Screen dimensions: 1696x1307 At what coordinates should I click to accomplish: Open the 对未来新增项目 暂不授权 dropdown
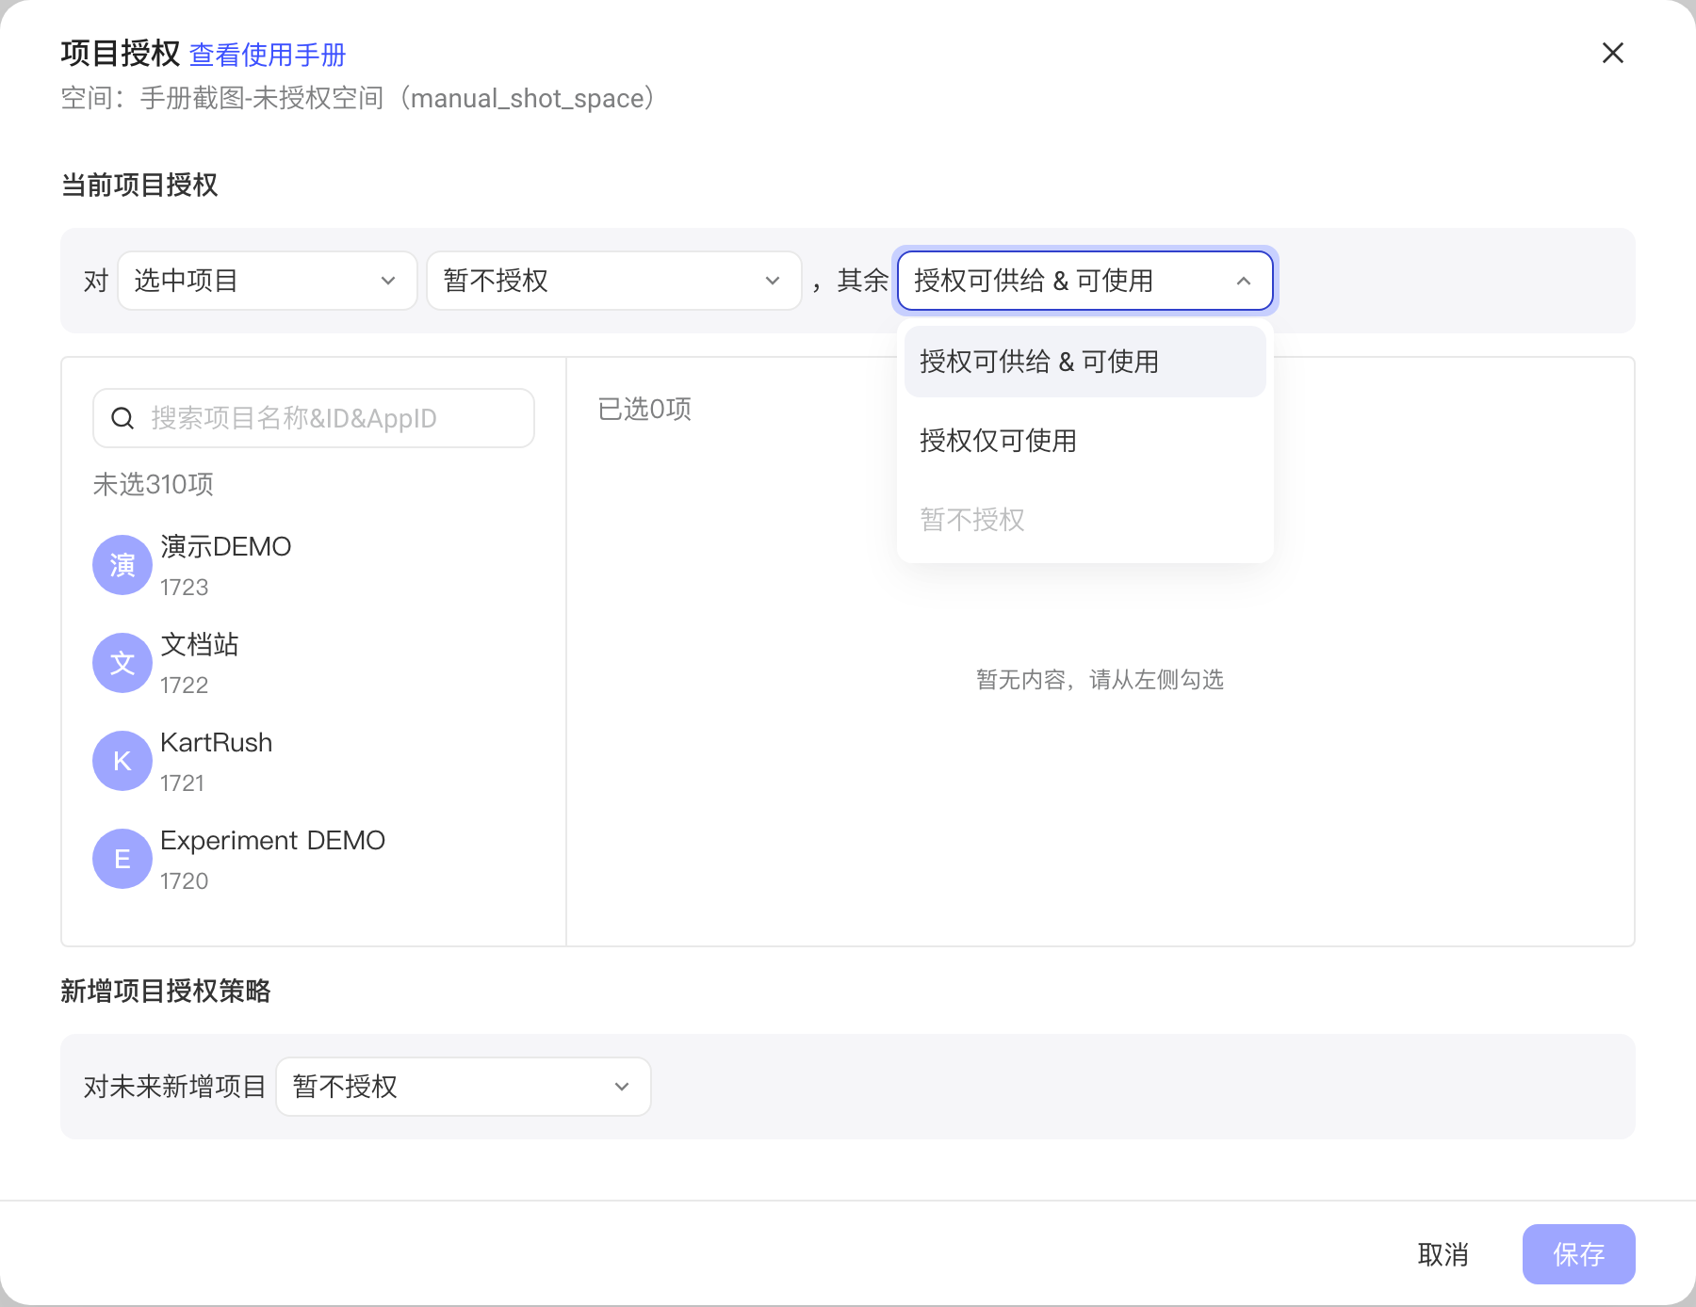coord(464,1087)
